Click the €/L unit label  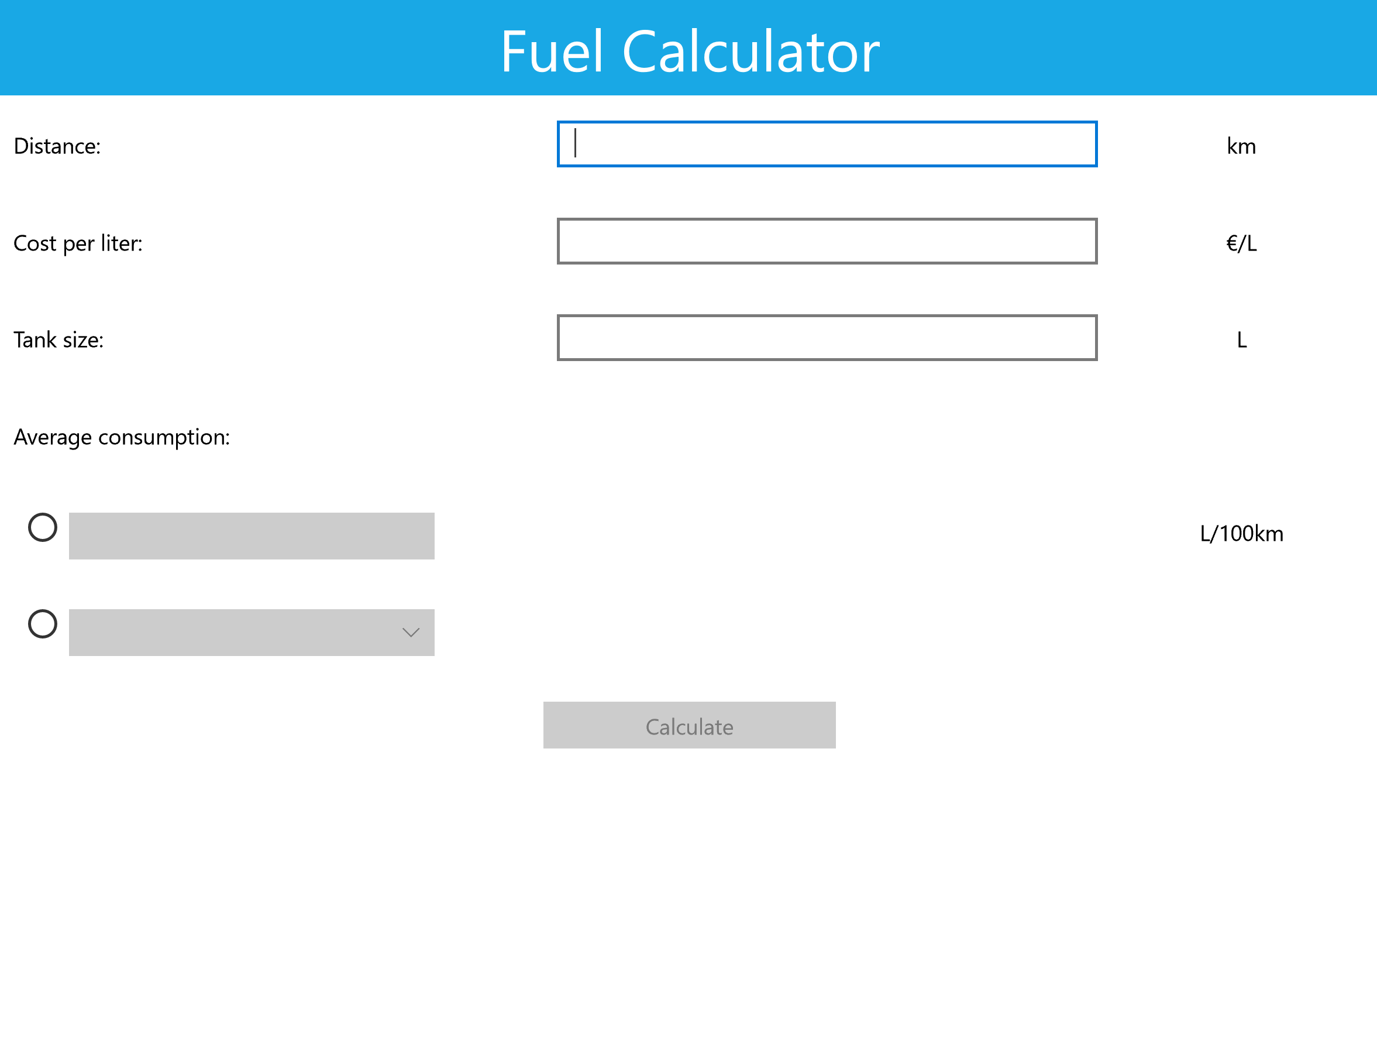coord(1241,243)
